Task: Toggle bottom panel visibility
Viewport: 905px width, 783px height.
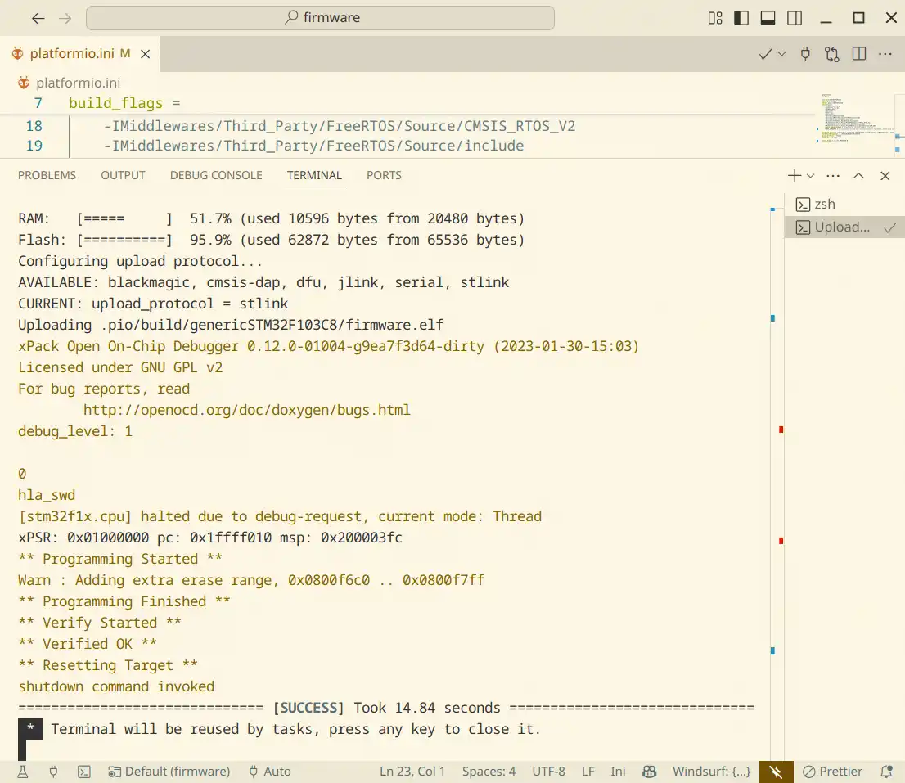Action: pyautogui.click(x=768, y=19)
